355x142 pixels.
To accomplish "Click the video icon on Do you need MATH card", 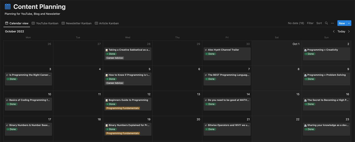I will point(206,100).
